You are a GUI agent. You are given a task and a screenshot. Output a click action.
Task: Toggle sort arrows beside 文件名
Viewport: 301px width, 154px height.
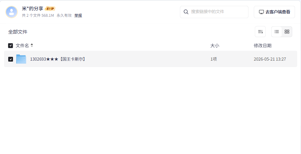[32, 46]
